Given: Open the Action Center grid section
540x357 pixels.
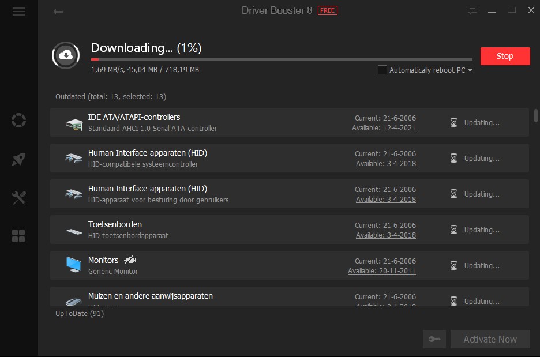Looking at the screenshot, I should (x=18, y=236).
